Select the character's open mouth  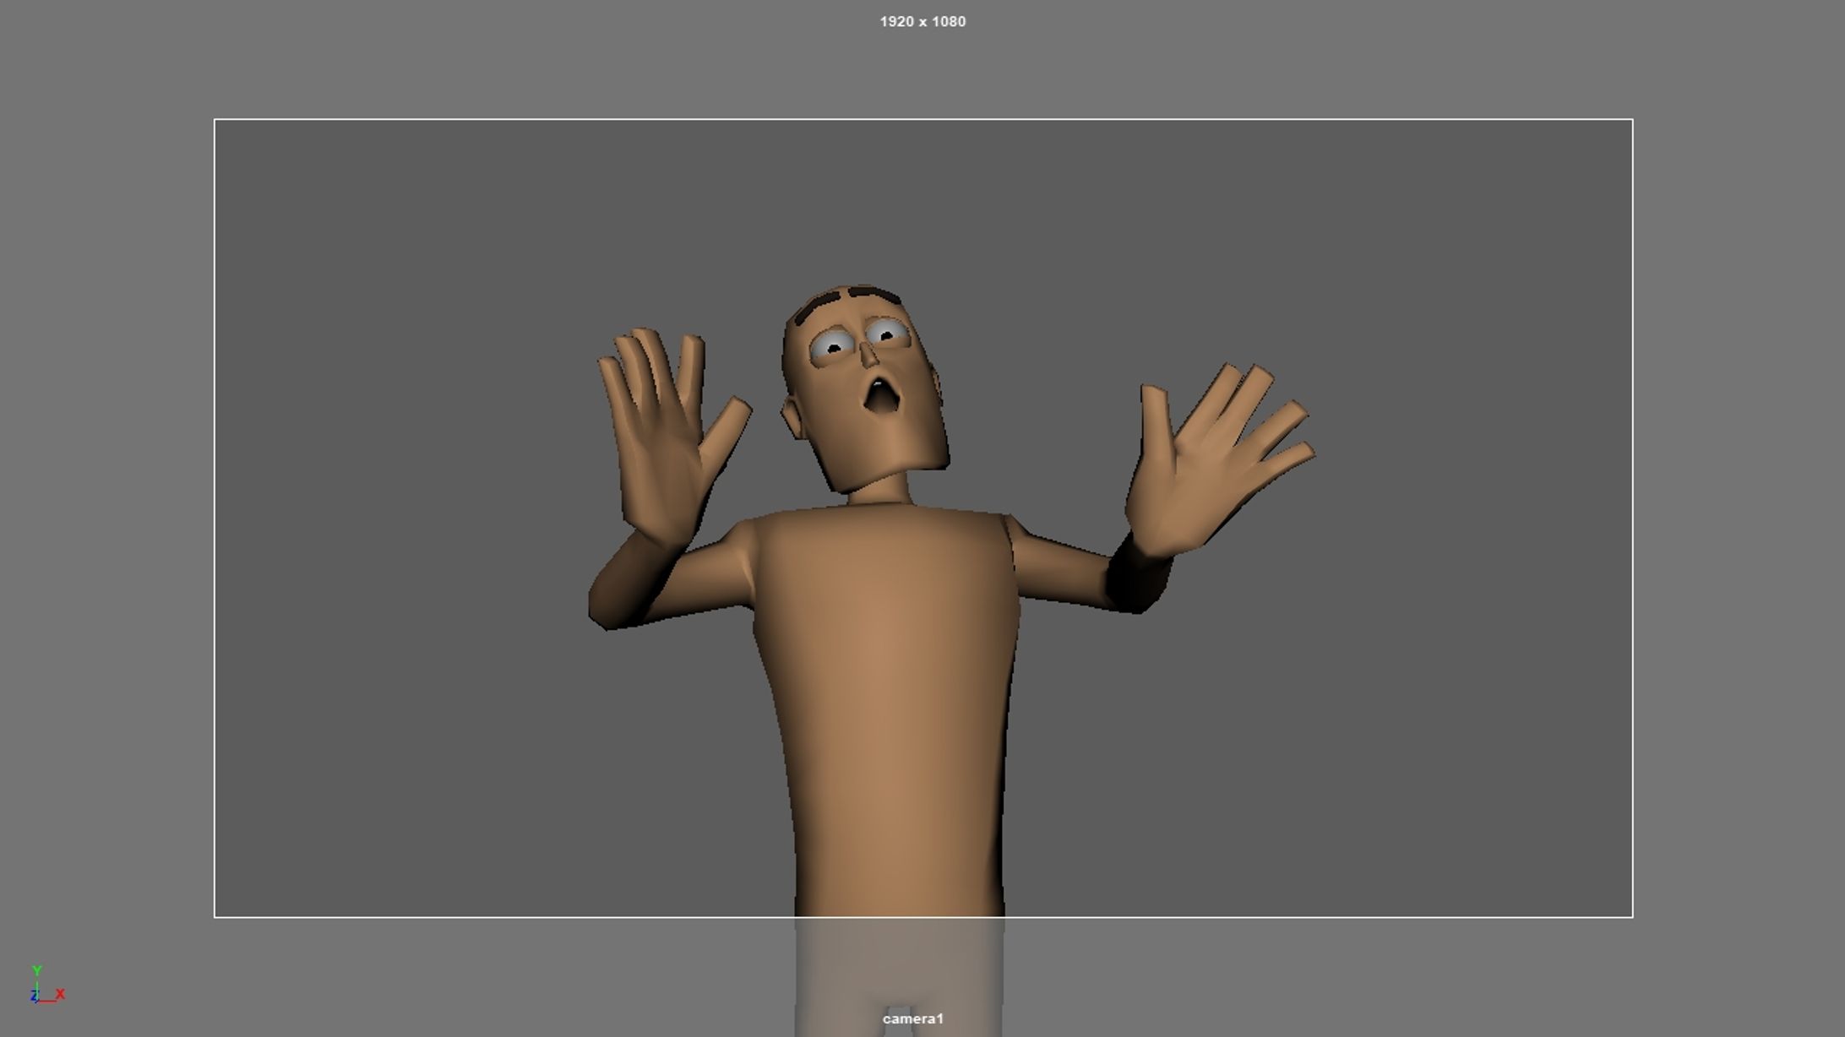pos(881,396)
